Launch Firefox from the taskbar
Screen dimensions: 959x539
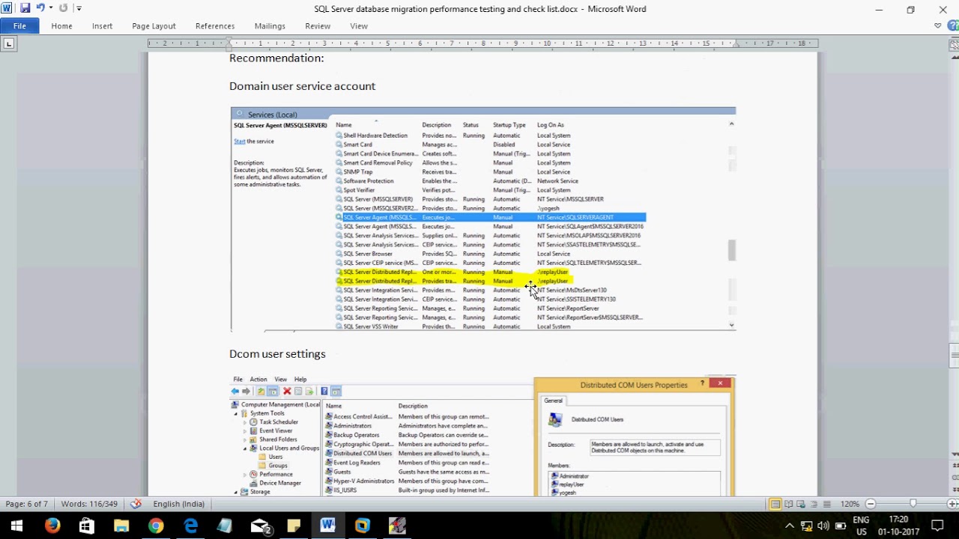click(52, 526)
